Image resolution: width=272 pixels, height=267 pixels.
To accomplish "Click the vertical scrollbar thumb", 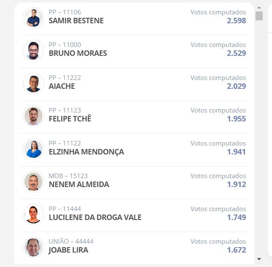I will click(259, 16).
